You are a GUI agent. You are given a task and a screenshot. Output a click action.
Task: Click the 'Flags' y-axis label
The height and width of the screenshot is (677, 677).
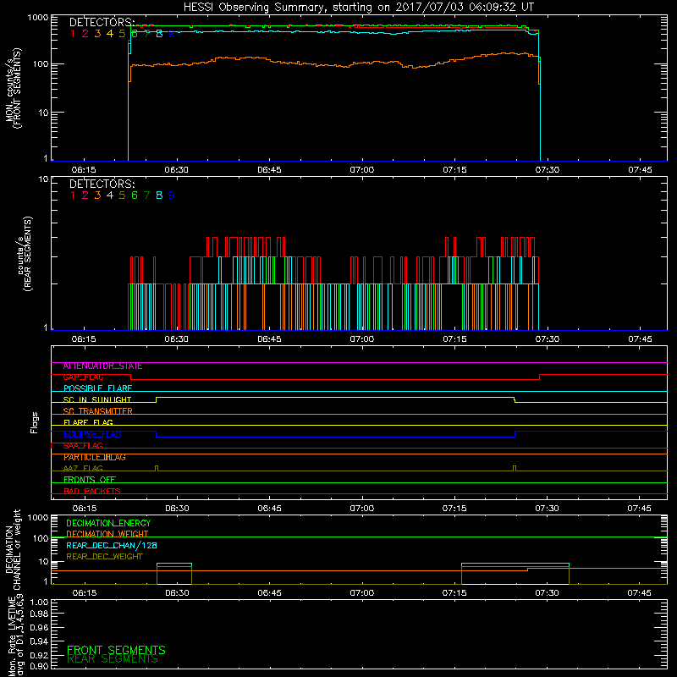pyautogui.click(x=34, y=423)
